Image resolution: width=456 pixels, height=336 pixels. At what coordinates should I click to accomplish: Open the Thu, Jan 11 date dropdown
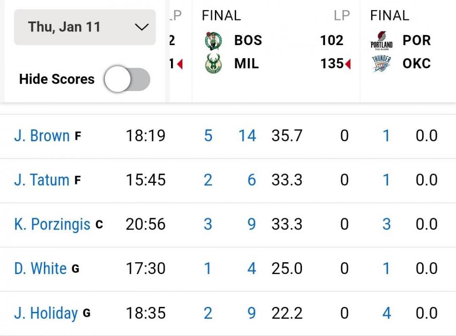click(x=85, y=27)
